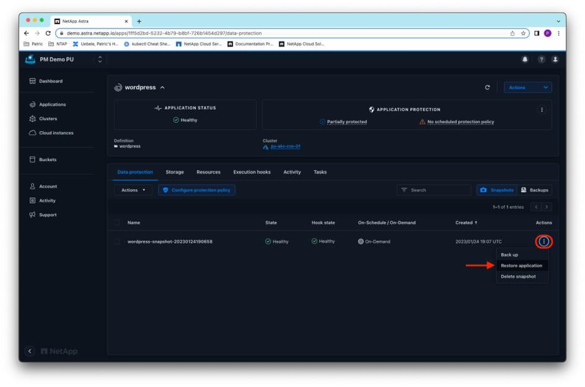Select all snapshots with header checkbox
Image resolution: width=585 pixels, height=387 pixels.
tap(117, 222)
